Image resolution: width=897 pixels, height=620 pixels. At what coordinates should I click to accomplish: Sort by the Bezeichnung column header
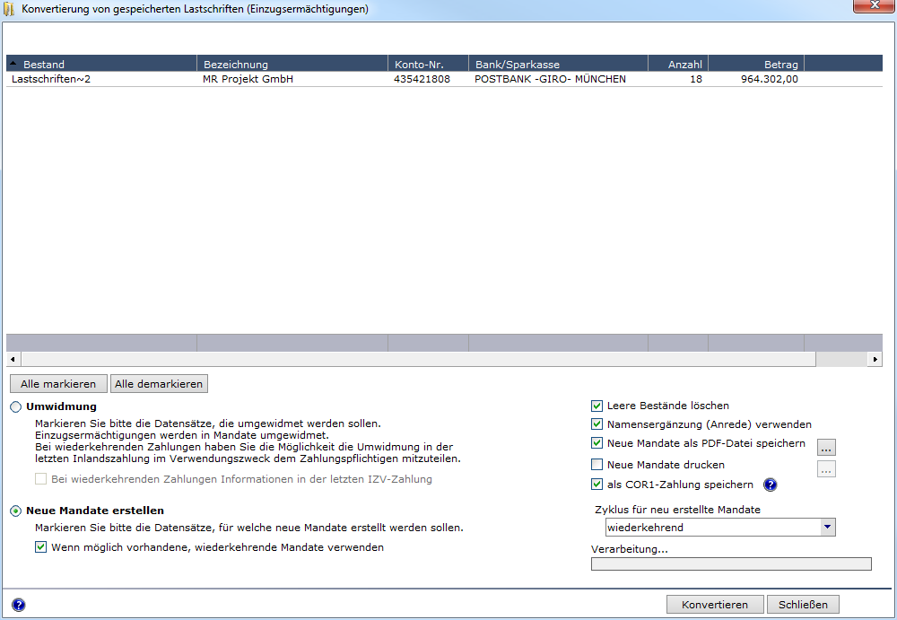point(292,64)
